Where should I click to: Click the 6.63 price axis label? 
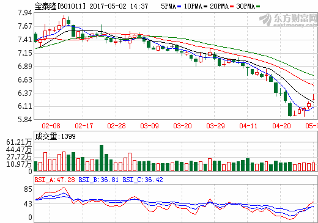pos(25,80)
